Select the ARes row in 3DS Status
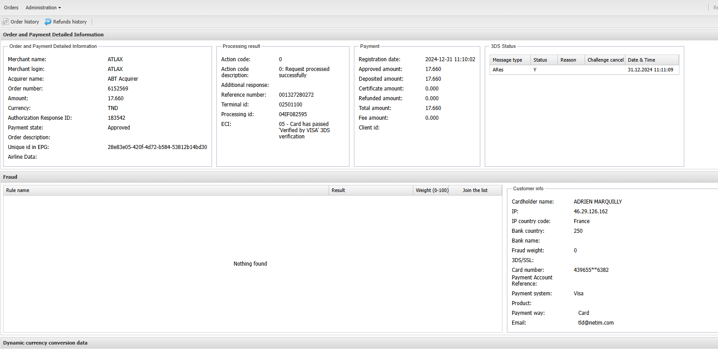 498,70
